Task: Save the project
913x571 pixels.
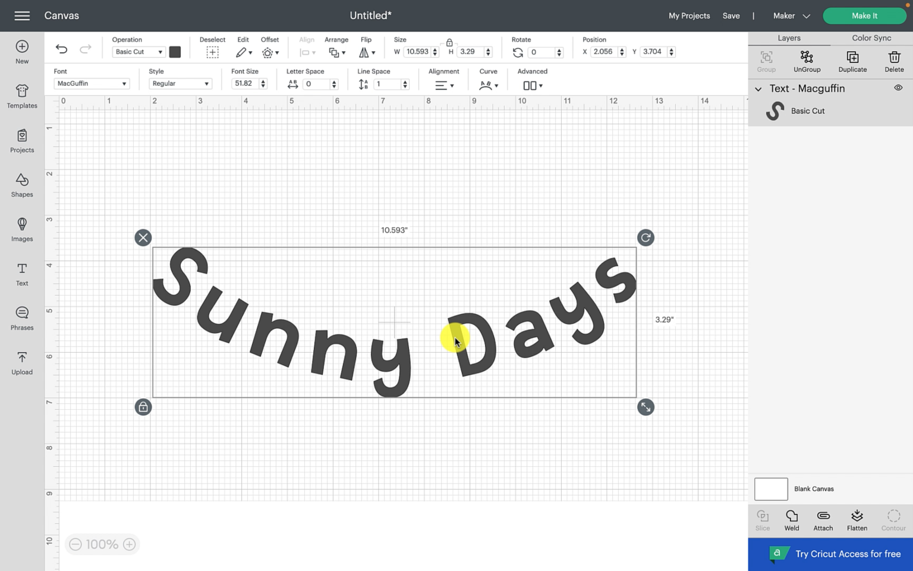Action: click(x=731, y=15)
